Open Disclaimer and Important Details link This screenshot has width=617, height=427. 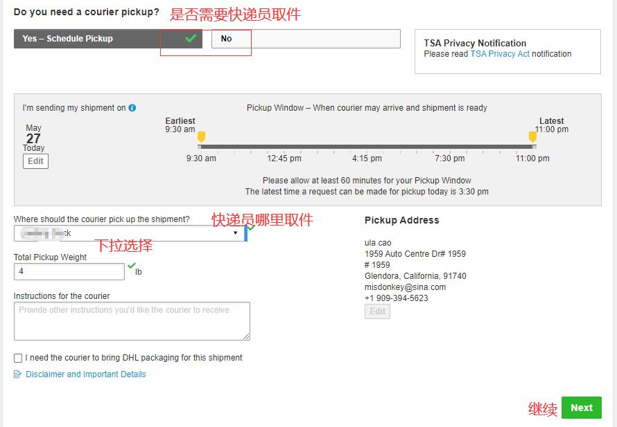[86, 374]
